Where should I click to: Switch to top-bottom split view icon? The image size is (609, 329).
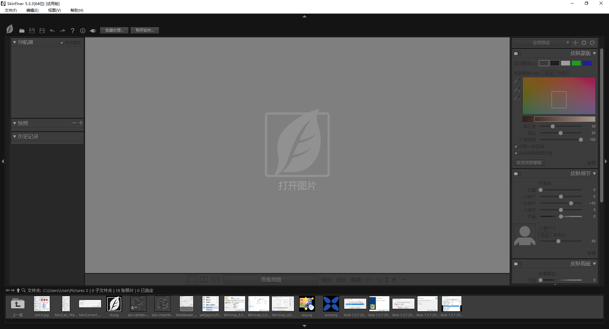(216, 280)
